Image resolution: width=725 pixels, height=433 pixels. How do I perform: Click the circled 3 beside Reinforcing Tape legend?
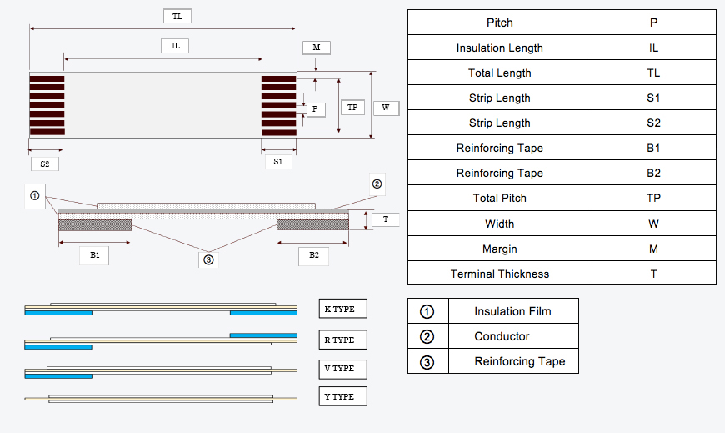[427, 362]
